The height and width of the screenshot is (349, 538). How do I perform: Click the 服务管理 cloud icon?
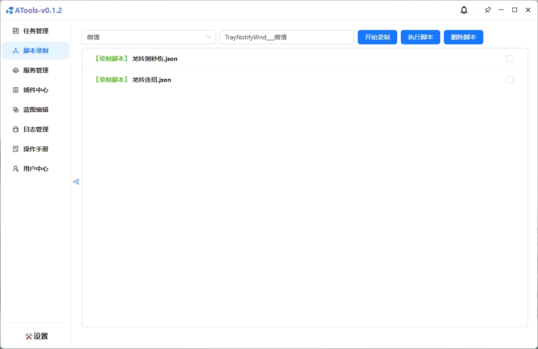coord(16,70)
